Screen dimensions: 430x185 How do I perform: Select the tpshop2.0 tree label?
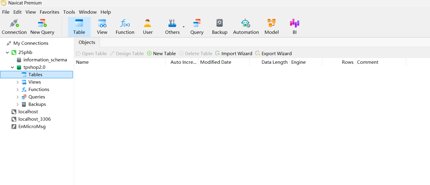pos(34,67)
